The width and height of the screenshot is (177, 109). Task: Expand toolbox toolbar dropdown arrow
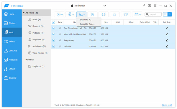[x=140, y=14]
